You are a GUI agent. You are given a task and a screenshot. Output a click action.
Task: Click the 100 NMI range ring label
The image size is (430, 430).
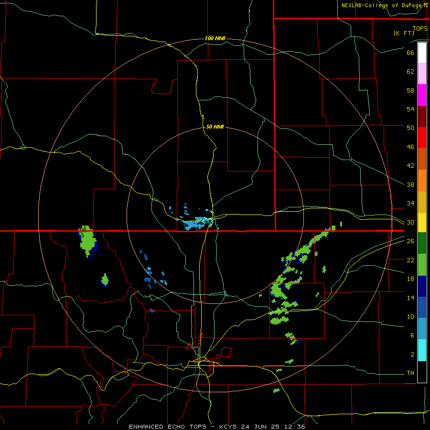pos(215,38)
